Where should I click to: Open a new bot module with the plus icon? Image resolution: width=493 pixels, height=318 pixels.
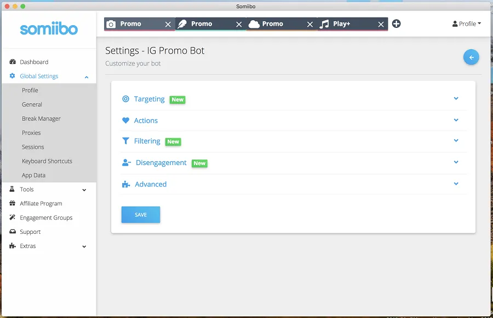tap(396, 23)
